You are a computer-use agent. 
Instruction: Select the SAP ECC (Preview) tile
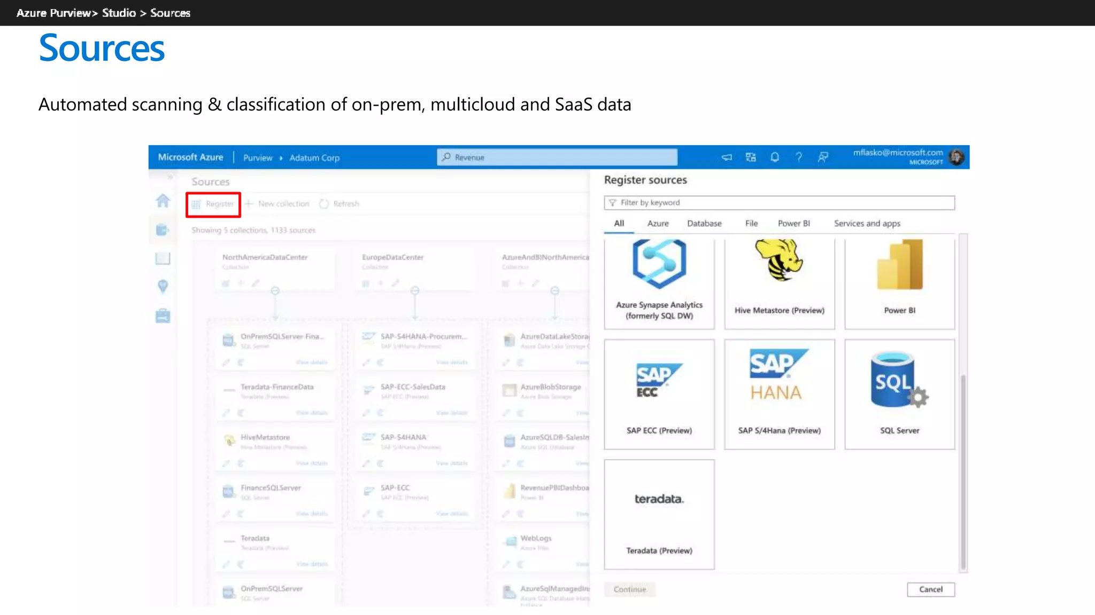(659, 394)
